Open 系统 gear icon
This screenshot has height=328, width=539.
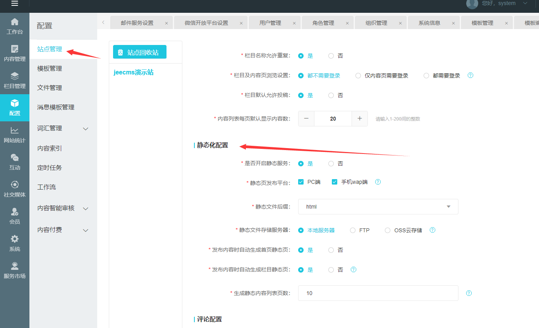[x=15, y=239]
